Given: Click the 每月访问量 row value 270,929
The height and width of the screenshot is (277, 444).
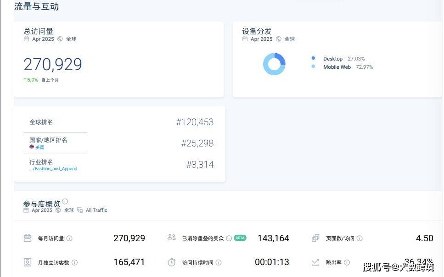Looking at the screenshot, I should tap(129, 238).
